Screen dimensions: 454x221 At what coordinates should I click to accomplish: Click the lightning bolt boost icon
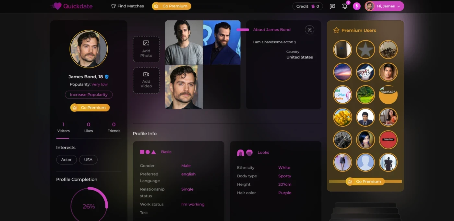357,6
